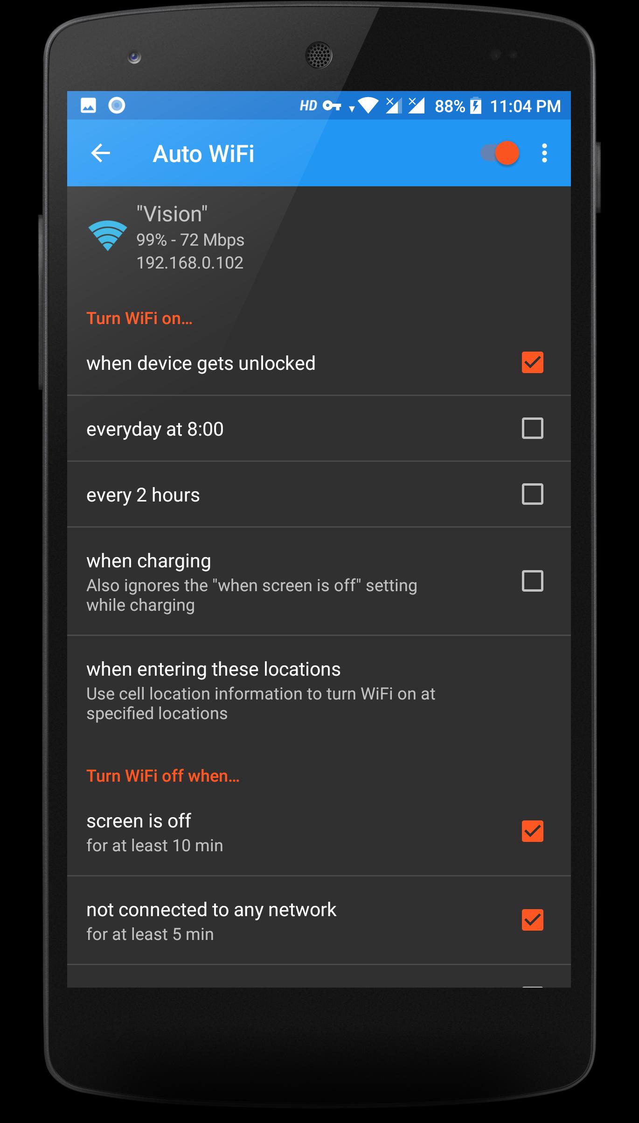The width and height of the screenshot is (639, 1123).
Task: Tap the WiFi signal icon for Vision
Action: click(107, 235)
